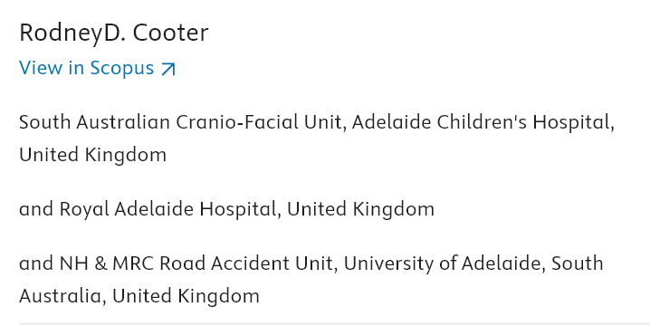Click the gray divider line beneath affiliations
Image resolution: width=650 pixels, height=326 pixels.
coord(335,323)
